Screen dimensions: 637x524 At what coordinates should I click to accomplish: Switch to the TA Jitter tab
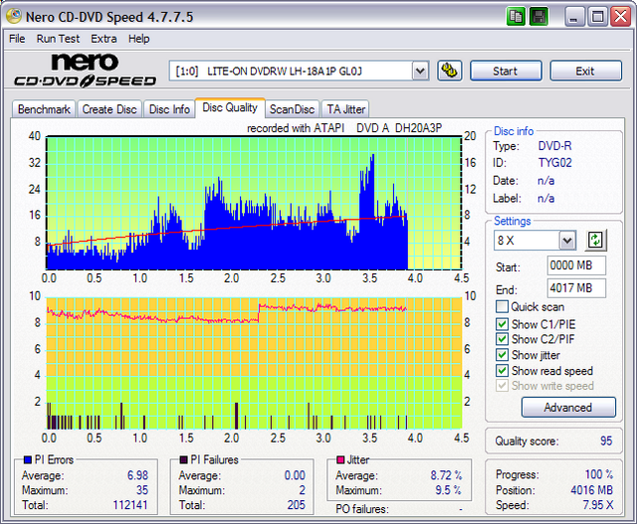pos(345,109)
